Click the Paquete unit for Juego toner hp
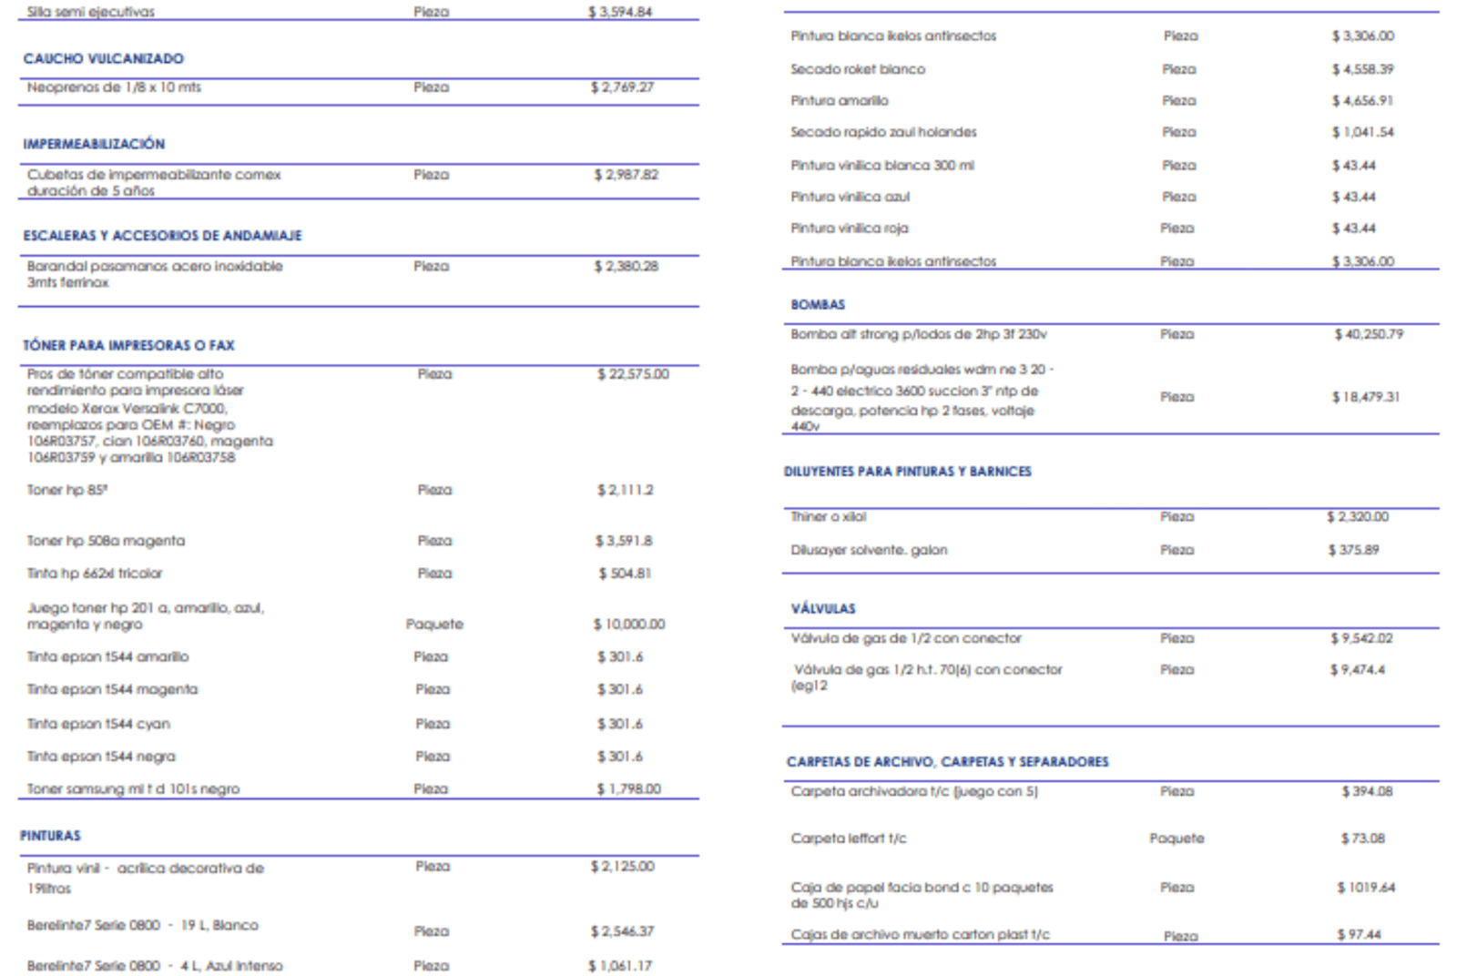This screenshot has width=1457, height=976. (x=434, y=625)
